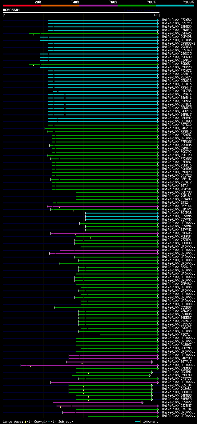Click label UniRef100_Q6K7B8

click(x=177, y=192)
